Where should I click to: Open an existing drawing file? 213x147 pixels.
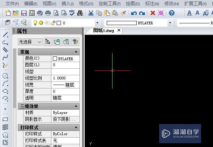(16, 13)
